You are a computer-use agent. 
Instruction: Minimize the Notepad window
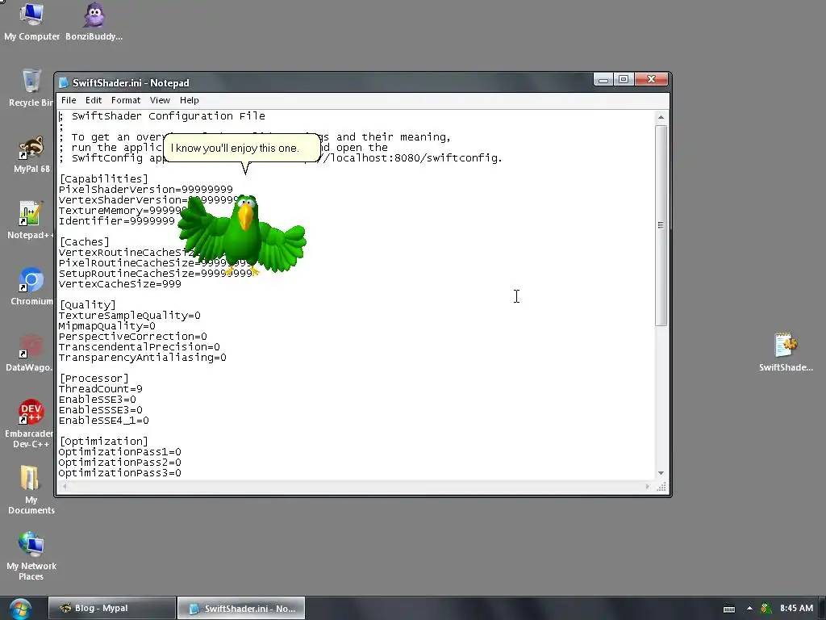(x=603, y=80)
